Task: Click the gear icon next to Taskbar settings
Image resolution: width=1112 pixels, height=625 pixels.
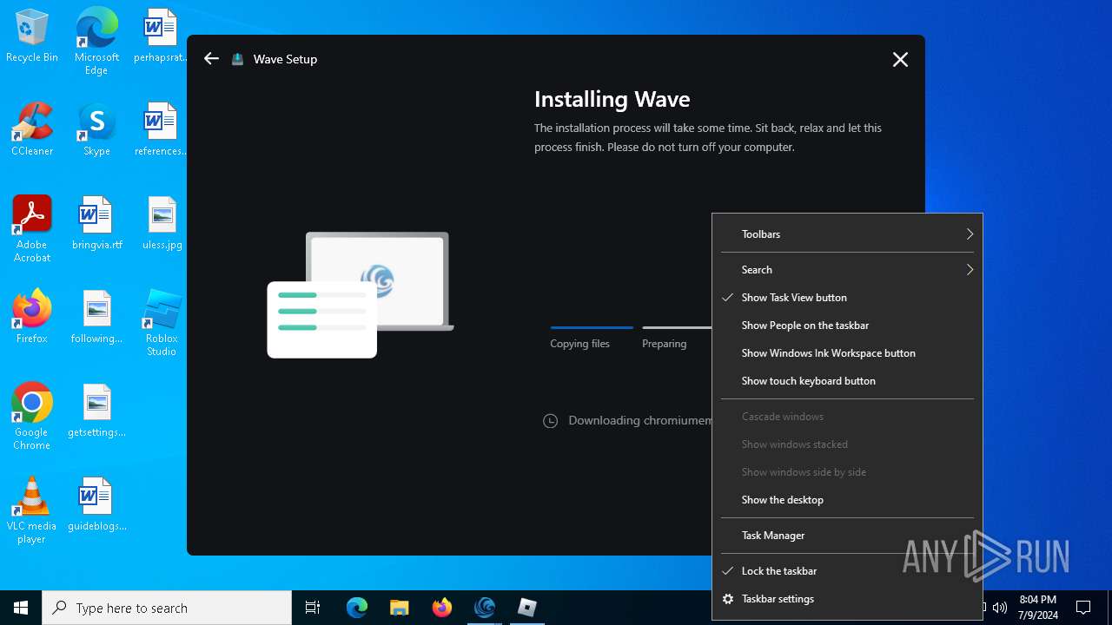Action: point(728,599)
